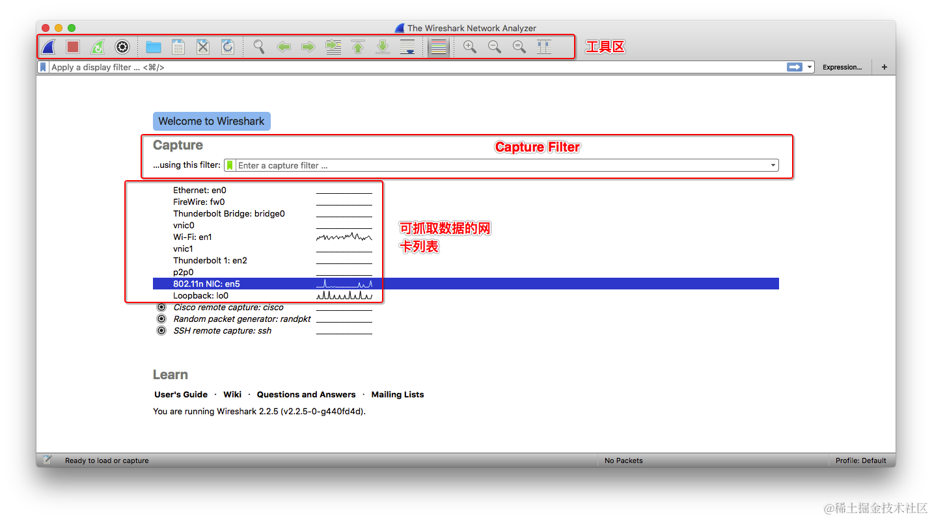Save this capture file icon
Viewport: 932px width, 519px height.
coord(178,47)
